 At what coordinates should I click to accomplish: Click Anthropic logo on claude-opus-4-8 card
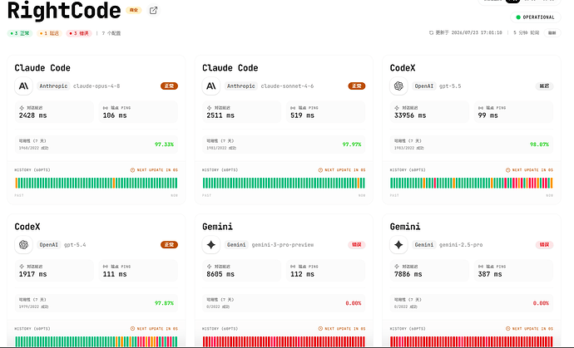pos(24,86)
